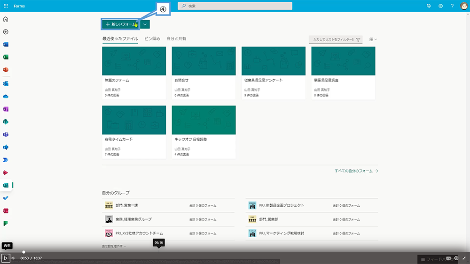Expand the show more groups option

114,246
